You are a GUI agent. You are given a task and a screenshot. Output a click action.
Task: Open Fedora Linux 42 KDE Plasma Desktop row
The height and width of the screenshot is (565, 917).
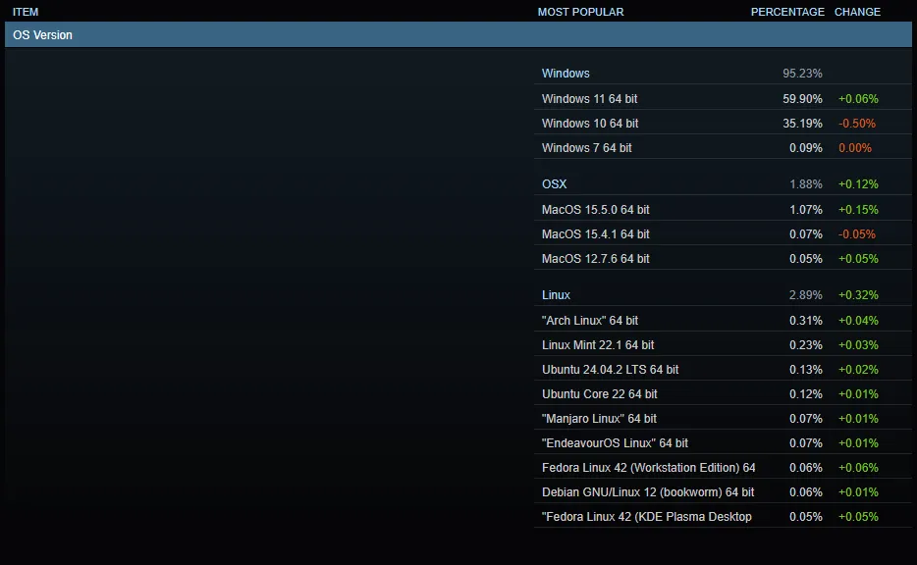[x=723, y=516]
